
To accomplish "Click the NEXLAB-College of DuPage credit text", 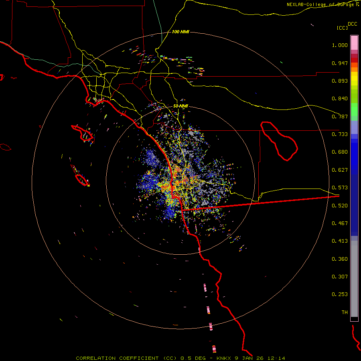I will point(322,4).
